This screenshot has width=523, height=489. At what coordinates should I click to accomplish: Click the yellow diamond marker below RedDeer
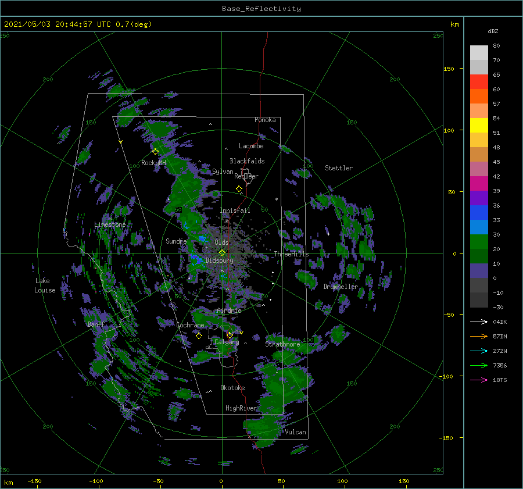click(239, 189)
